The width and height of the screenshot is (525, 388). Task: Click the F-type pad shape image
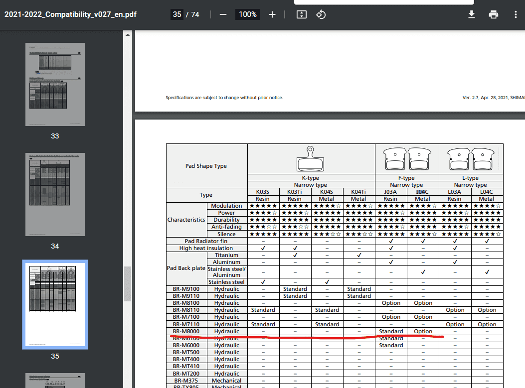click(x=407, y=159)
